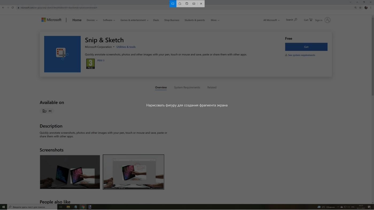Viewport: 374px width, 210px height.
Task: Open the Deals link
Action: point(156,20)
